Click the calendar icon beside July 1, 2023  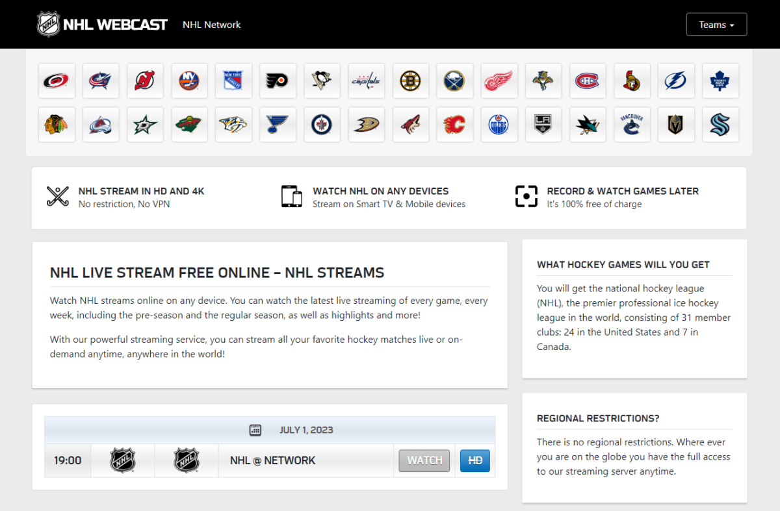point(255,430)
